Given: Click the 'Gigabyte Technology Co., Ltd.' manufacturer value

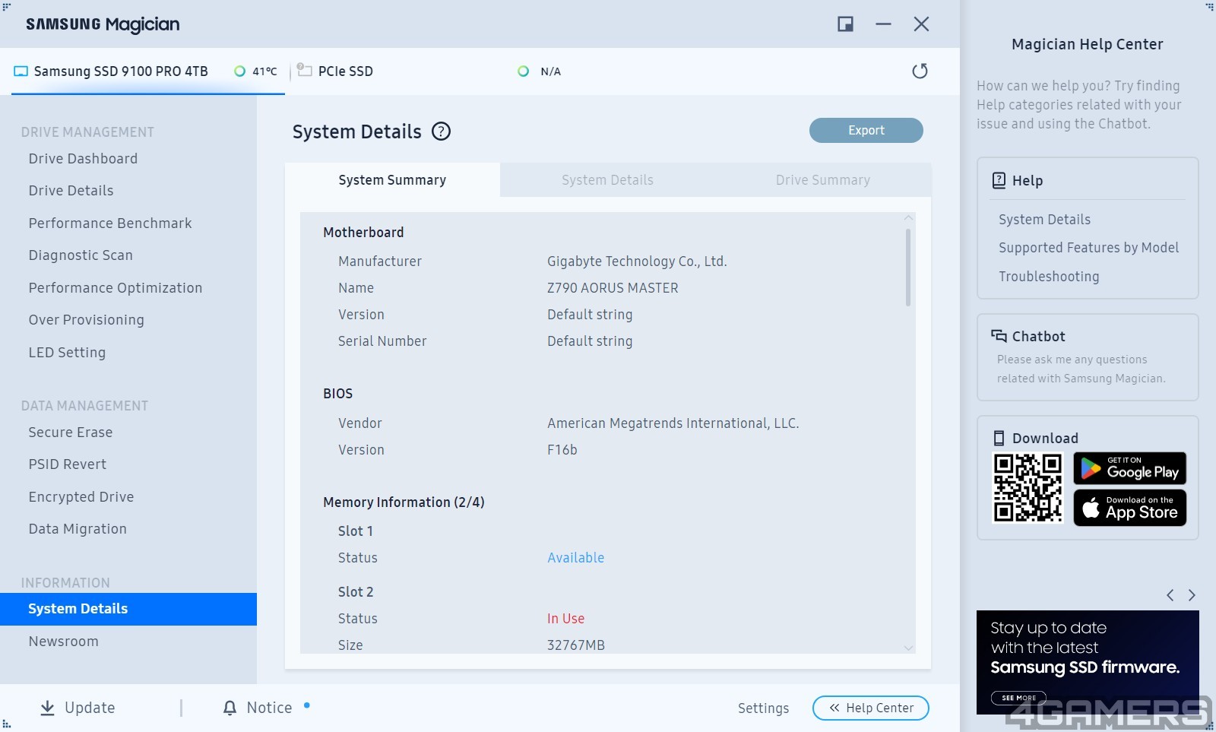Looking at the screenshot, I should tap(637, 261).
